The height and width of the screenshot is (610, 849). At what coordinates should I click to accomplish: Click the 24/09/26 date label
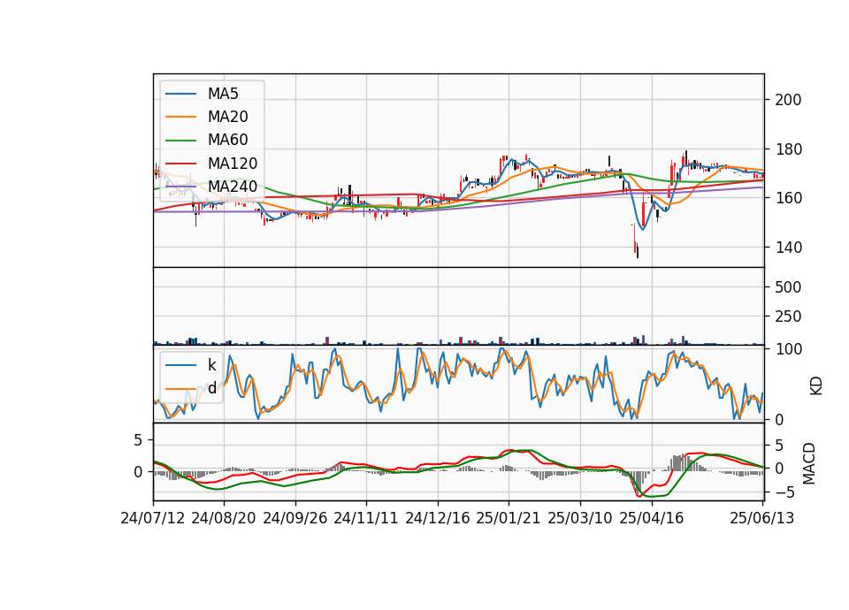coord(295,518)
